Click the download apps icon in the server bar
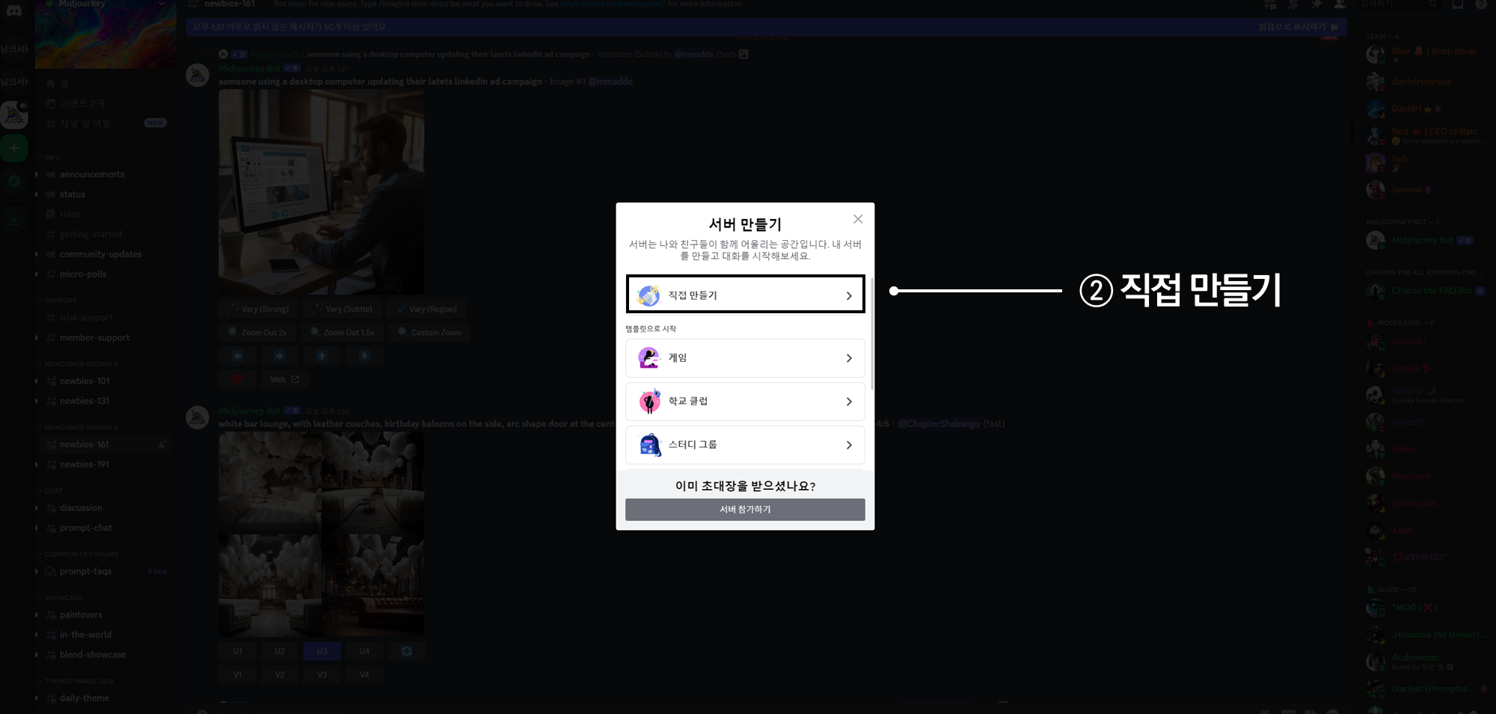 [14, 218]
